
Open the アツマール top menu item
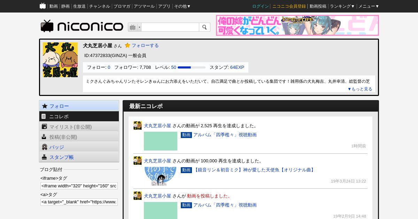(x=144, y=6)
